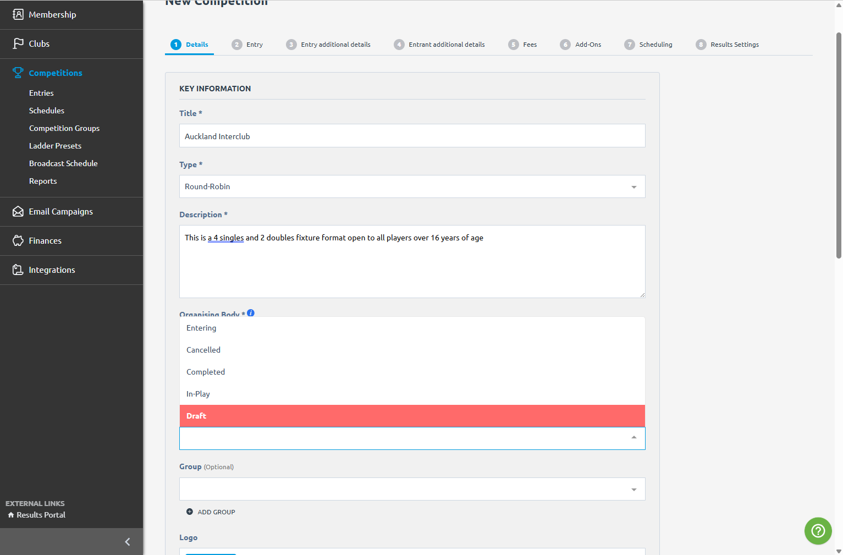Open Broadcast Schedule in sidebar
The width and height of the screenshot is (843, 555).
[x=63, y=163]
